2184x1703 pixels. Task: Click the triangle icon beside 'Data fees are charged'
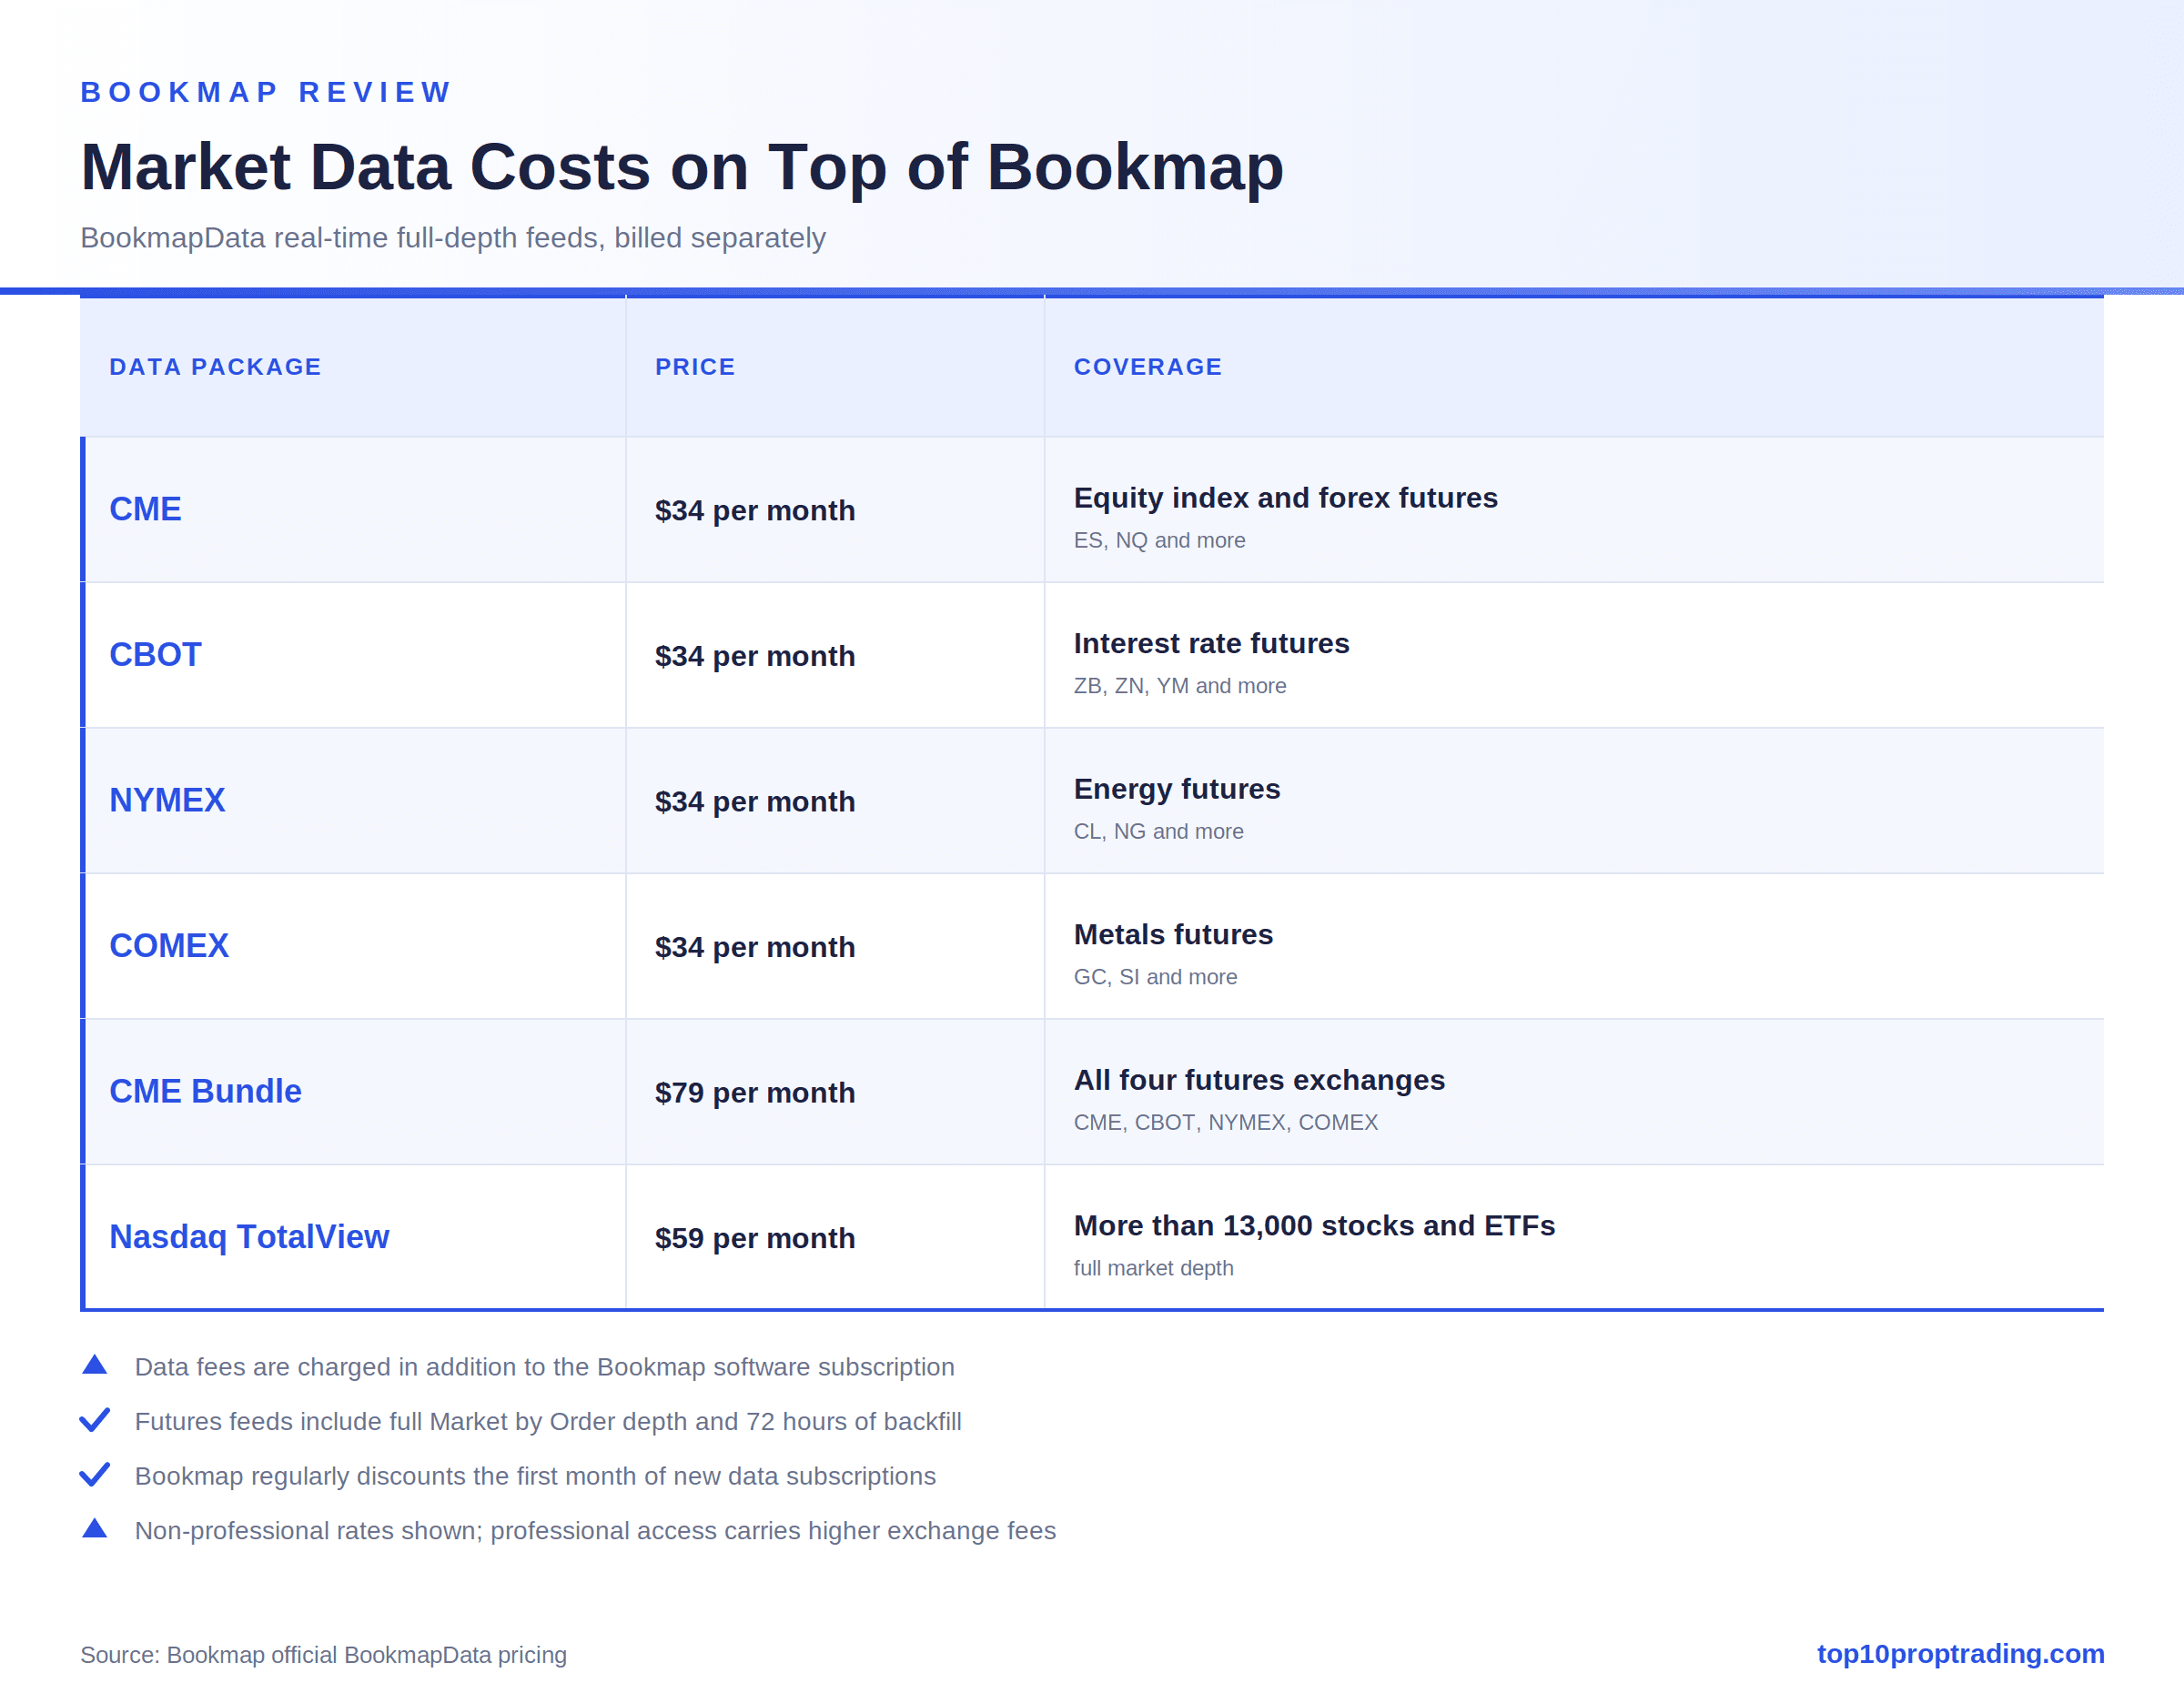[94, 1365]
